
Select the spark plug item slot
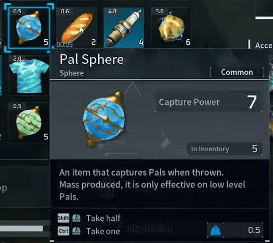point(124,28)
